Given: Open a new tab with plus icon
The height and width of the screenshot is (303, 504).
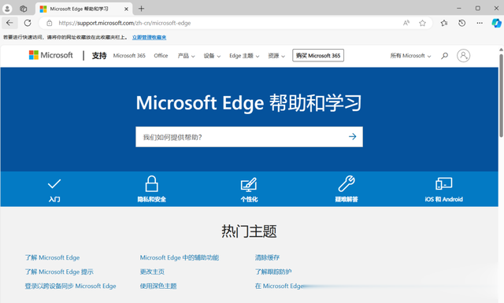Looking at the screenshot, I should pos(141,9).
